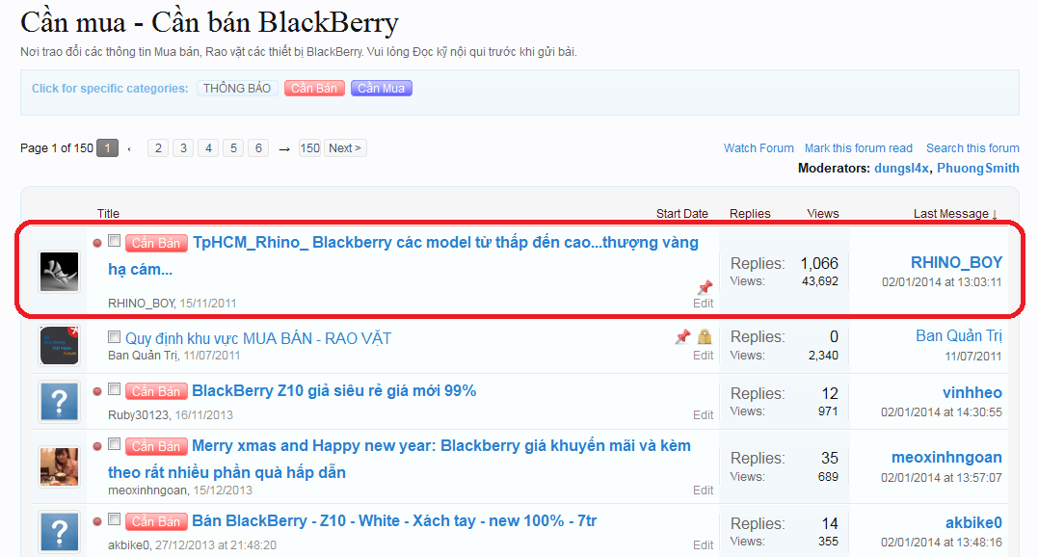Click the pin icon on RHINO_BOY thread
This screenshot has width=1038, height=557.
[x=705, y=287]
